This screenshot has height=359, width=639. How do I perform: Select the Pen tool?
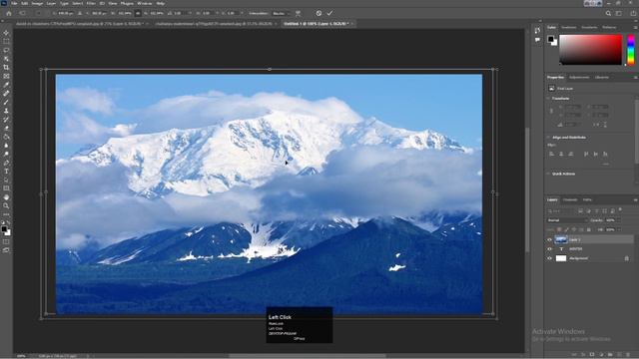click(6, 163)
